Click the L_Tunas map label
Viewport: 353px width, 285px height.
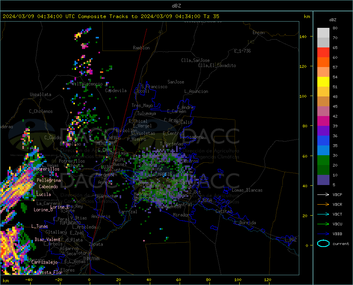pos(40,226)
